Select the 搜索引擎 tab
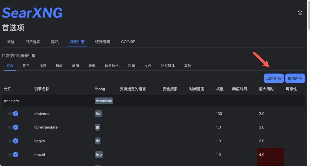This screenshot has width=311, height=166. click(77, 42)
